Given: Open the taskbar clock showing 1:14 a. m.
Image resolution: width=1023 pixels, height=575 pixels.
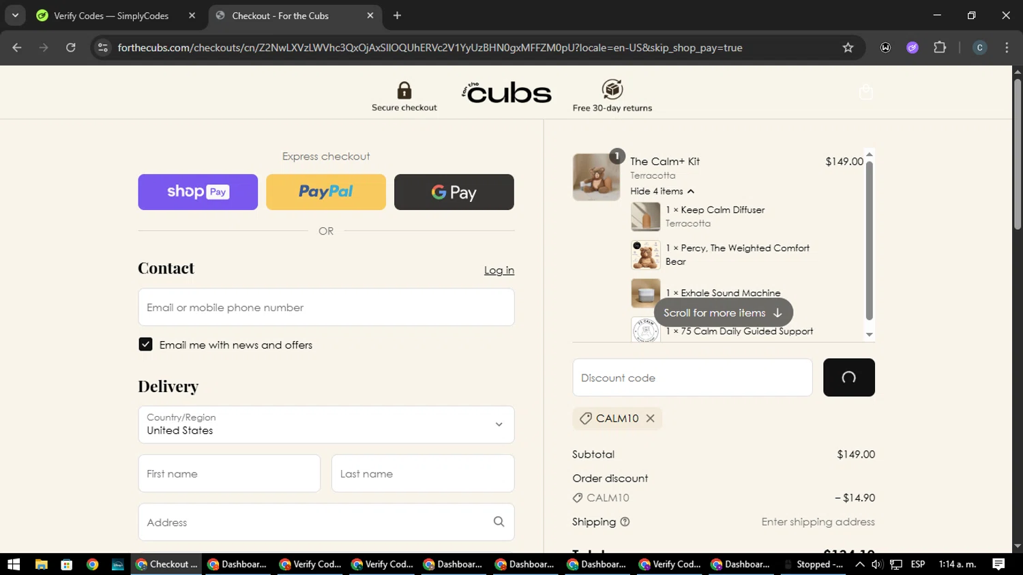Looking at the screenshot, I should click(x=958, y=564).
